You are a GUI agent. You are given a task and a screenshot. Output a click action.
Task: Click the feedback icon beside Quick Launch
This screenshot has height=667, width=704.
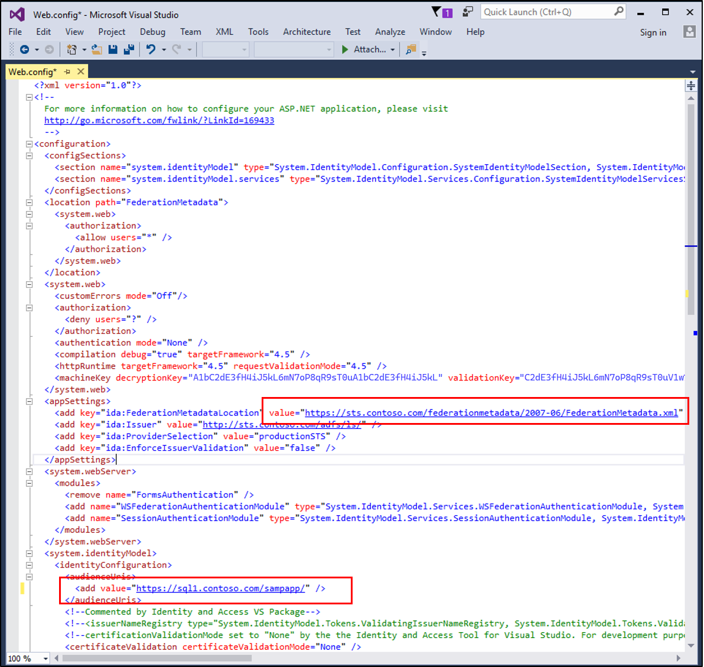468,12
